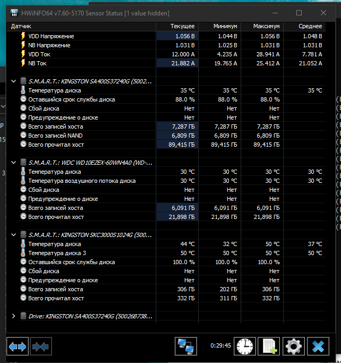The width and height of the screenshot is (341, 363).
Task: Click the 306 ГБ current host writes value
Action: [186, 289]
